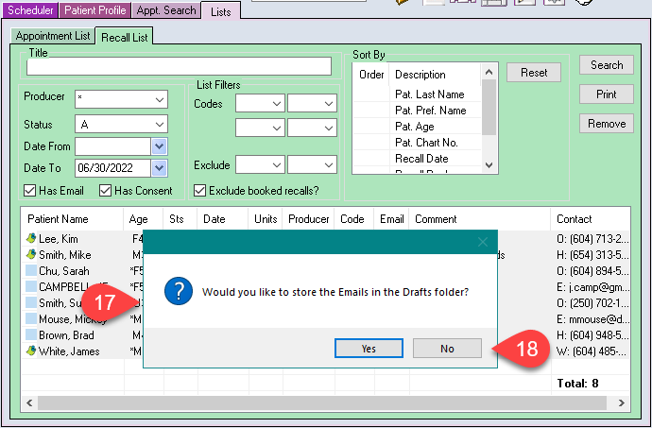The height and width of the screenshot is (428, 652).
Task: Select Recall Date sort option
Action: (421, 159)
